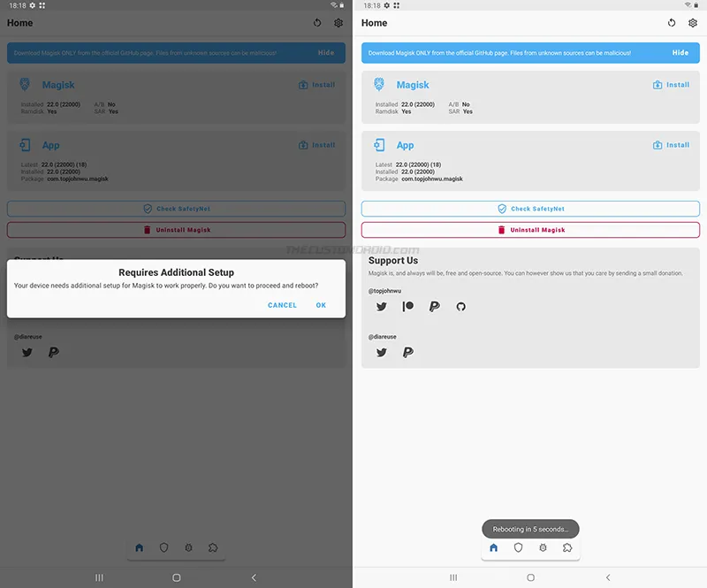This screenshot has height=588, width=707.
Task: Open topjohnwu's Twitter profile icon
Action: tap(382, 307)
